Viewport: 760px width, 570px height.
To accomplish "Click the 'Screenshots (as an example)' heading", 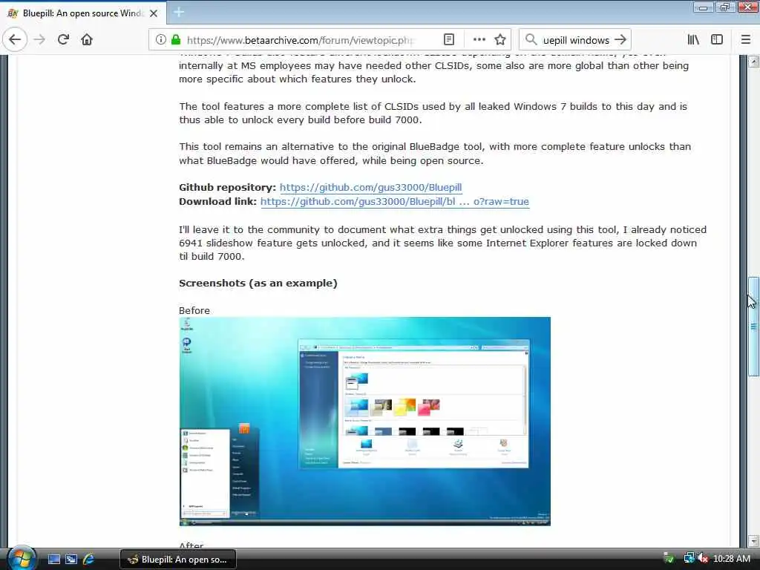I will pos(258,283).
